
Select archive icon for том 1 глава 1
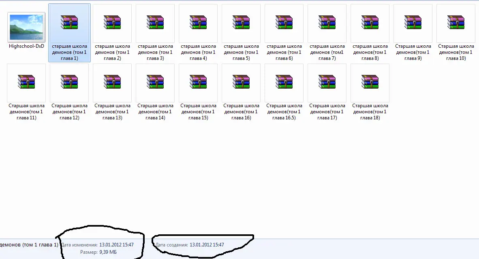point(69,22)
